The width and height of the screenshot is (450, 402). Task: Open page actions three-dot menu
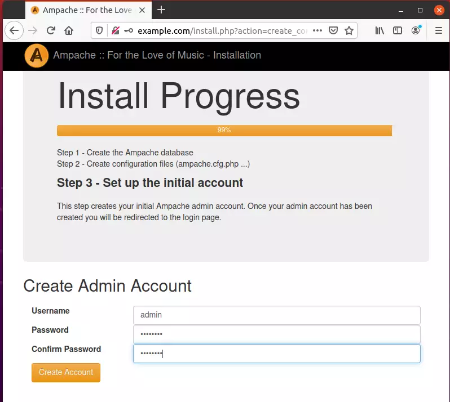[x=317, y=30]
